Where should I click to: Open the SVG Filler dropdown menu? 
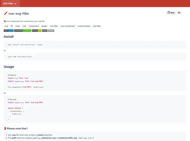(10, 4)
